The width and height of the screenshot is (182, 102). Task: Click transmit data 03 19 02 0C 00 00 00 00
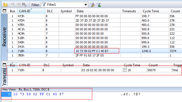point(98,70)
